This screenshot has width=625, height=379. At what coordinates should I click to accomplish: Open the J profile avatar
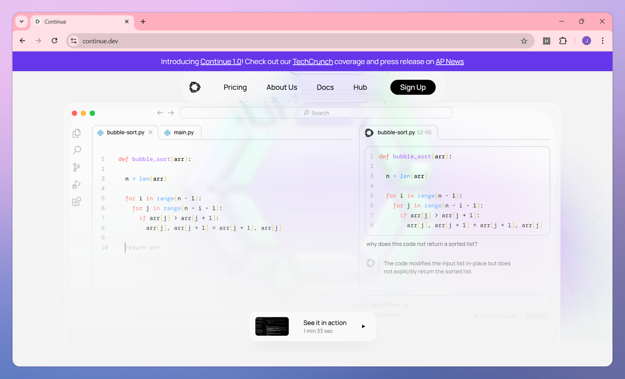coord(586,41)
